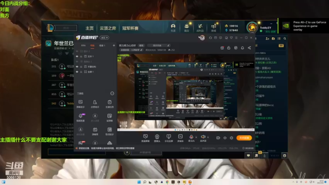Open the layout icon next to bell
This screenshot has height=185, width=329.
pos(236,48)
